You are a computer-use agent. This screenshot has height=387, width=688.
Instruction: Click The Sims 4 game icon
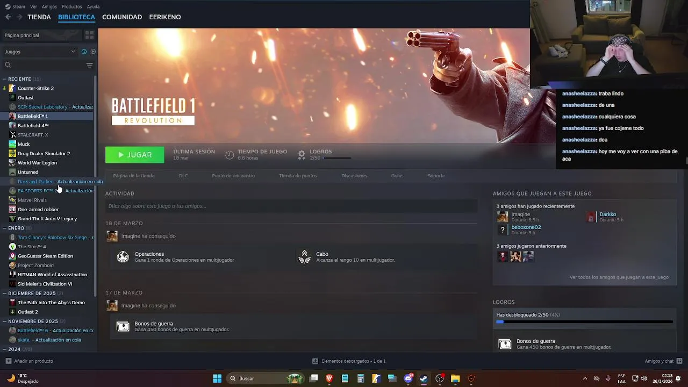[12, 247]
